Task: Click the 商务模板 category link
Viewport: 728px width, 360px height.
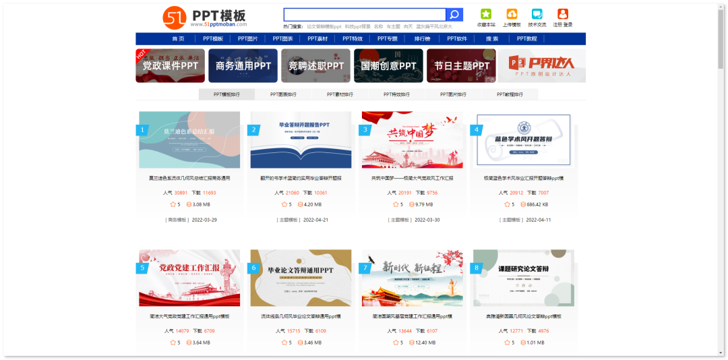Action: coord(177,220)
